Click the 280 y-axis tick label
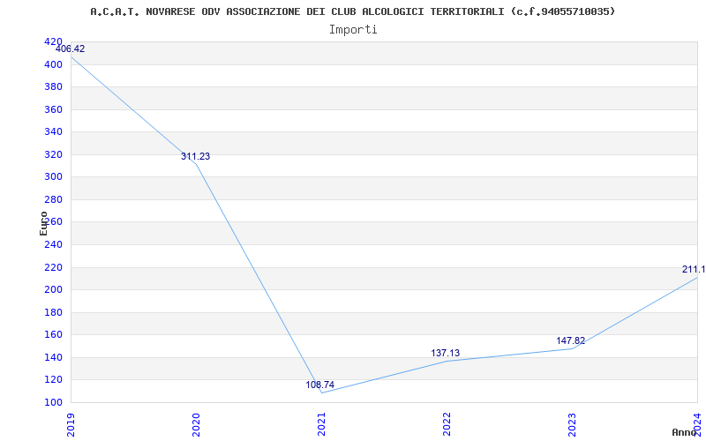706x441 pixels. coord(53,200)
